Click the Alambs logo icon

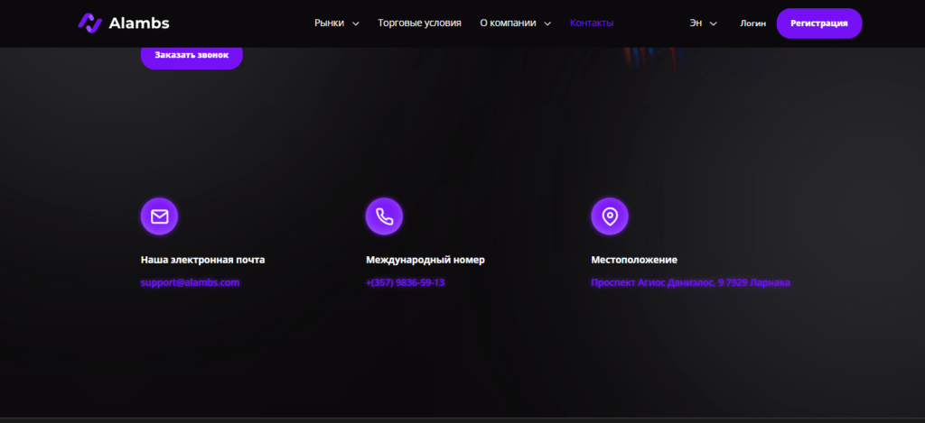pos(90,23)
